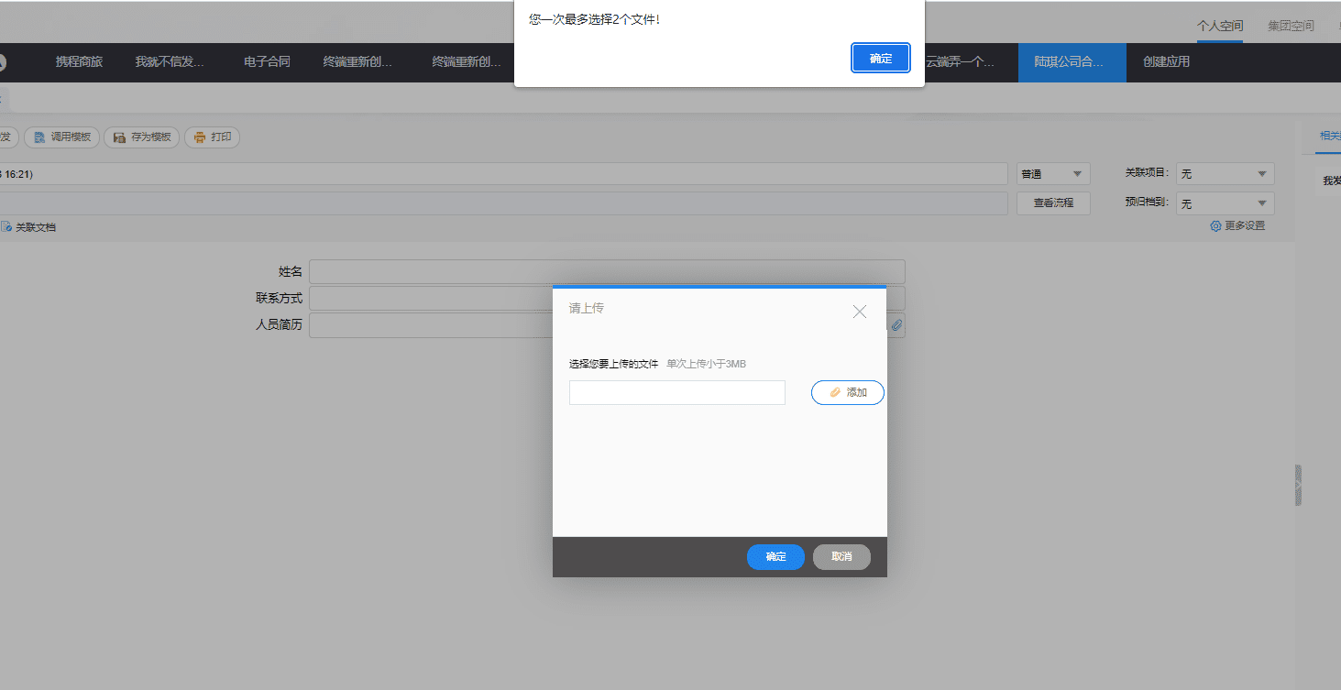Viewport: 1341px width, 690px height.
Task: Expand the 预归档到 dropdown
Action: [x=1226, y=203]
